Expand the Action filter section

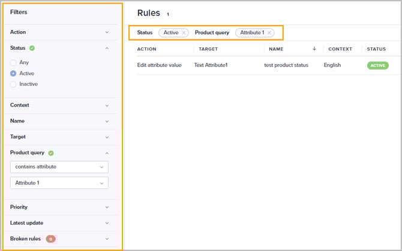click(107, 32)
